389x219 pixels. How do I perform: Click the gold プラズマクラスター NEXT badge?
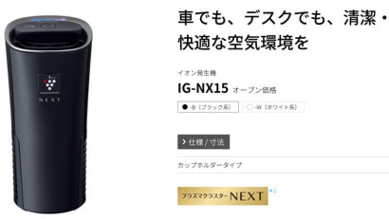click(222, 196)
